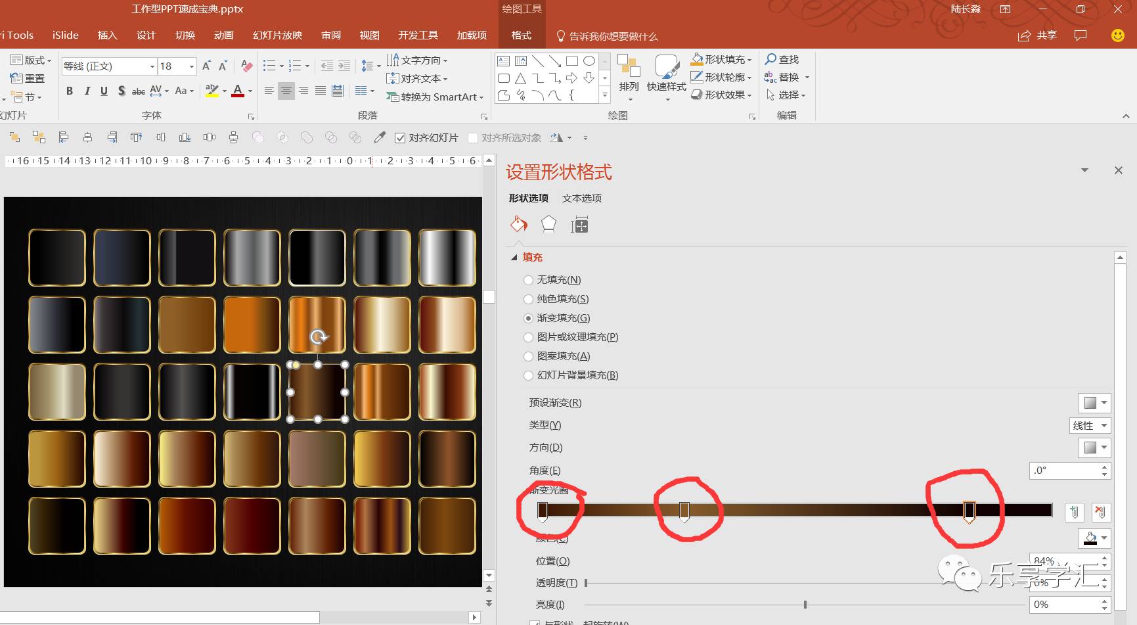1137x625 pixels.
Task: Click 转换为 SmartArt button
Action: 435,97
